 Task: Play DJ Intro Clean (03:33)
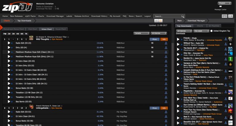[x=9, y=61]
